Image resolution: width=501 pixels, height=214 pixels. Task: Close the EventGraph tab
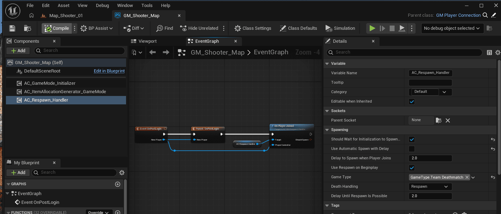click(236, 41)
